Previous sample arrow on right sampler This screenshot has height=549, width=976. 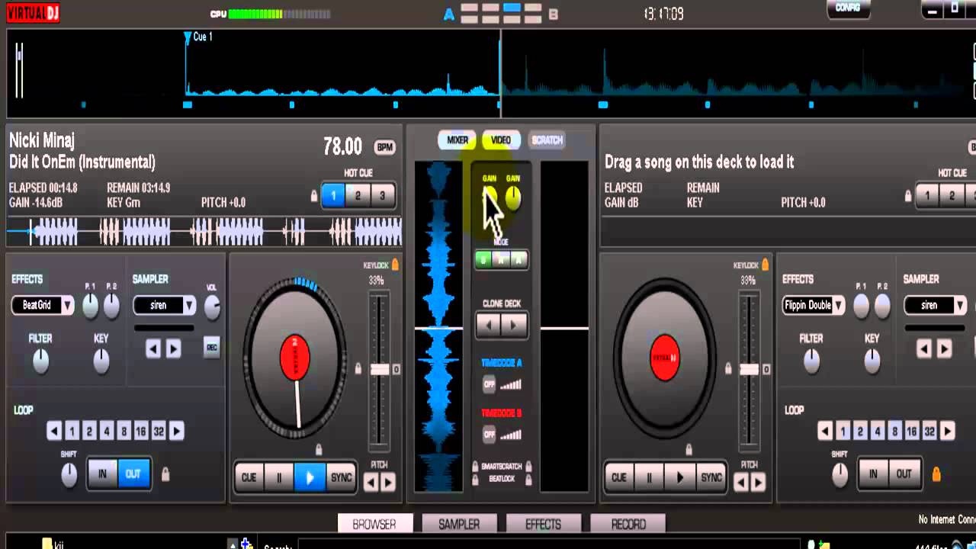pos(924,349)
